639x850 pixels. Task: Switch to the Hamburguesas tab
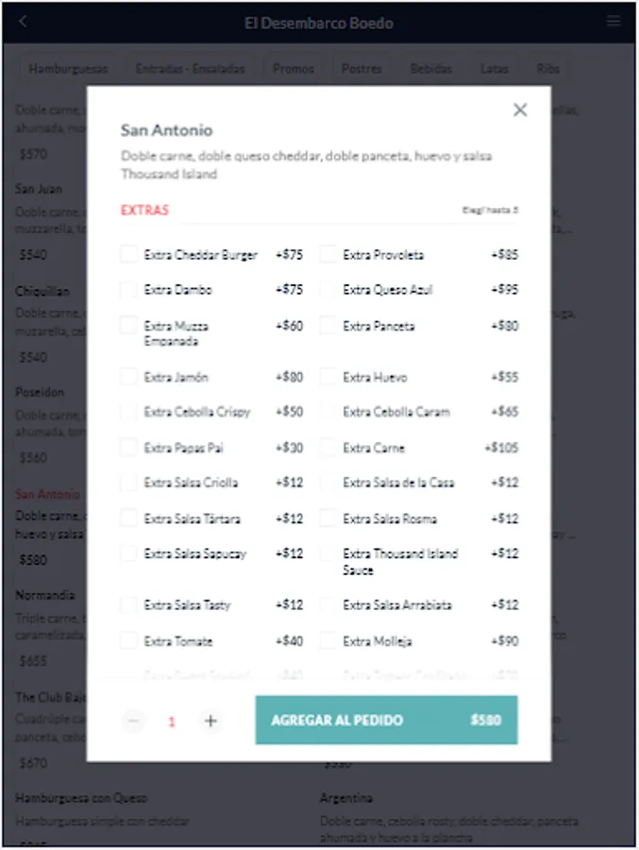coord(68,69)
